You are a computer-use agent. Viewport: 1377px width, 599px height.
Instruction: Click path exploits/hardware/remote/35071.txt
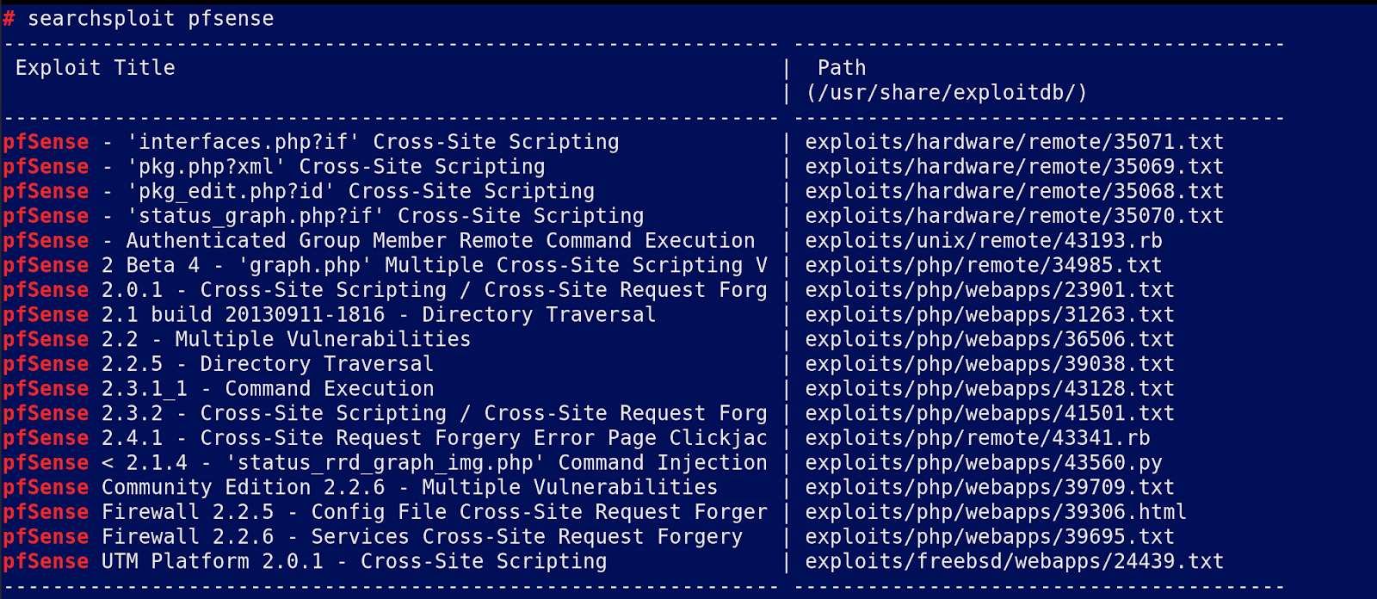pos(1014,142)
